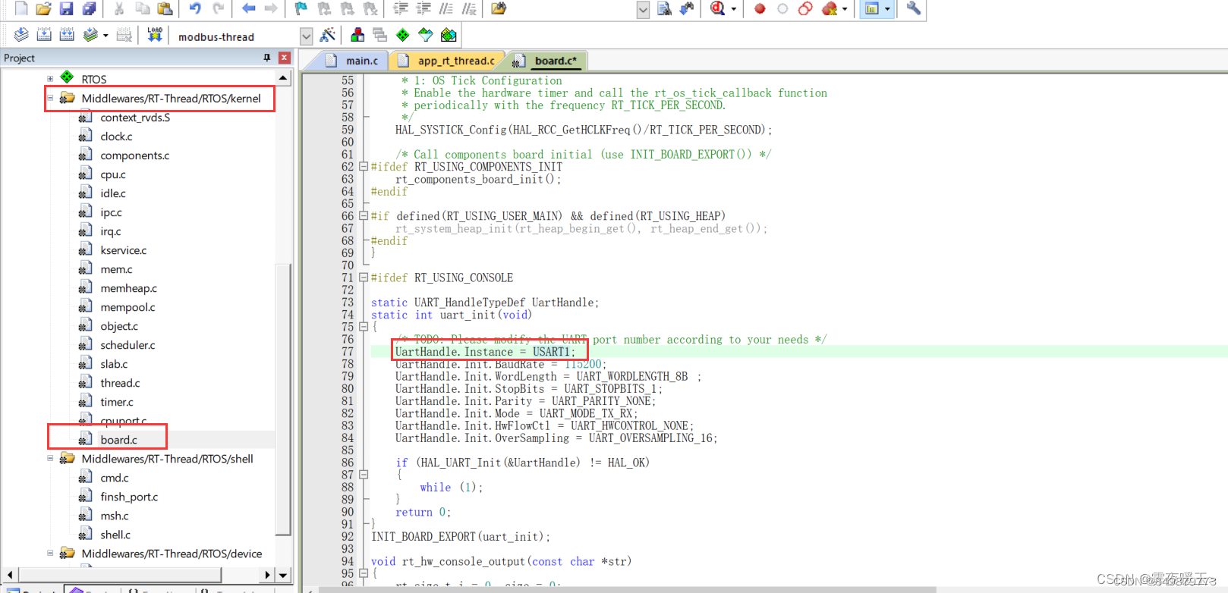Open the batch build tool
1228x593 pixels.
click(90, 35)
